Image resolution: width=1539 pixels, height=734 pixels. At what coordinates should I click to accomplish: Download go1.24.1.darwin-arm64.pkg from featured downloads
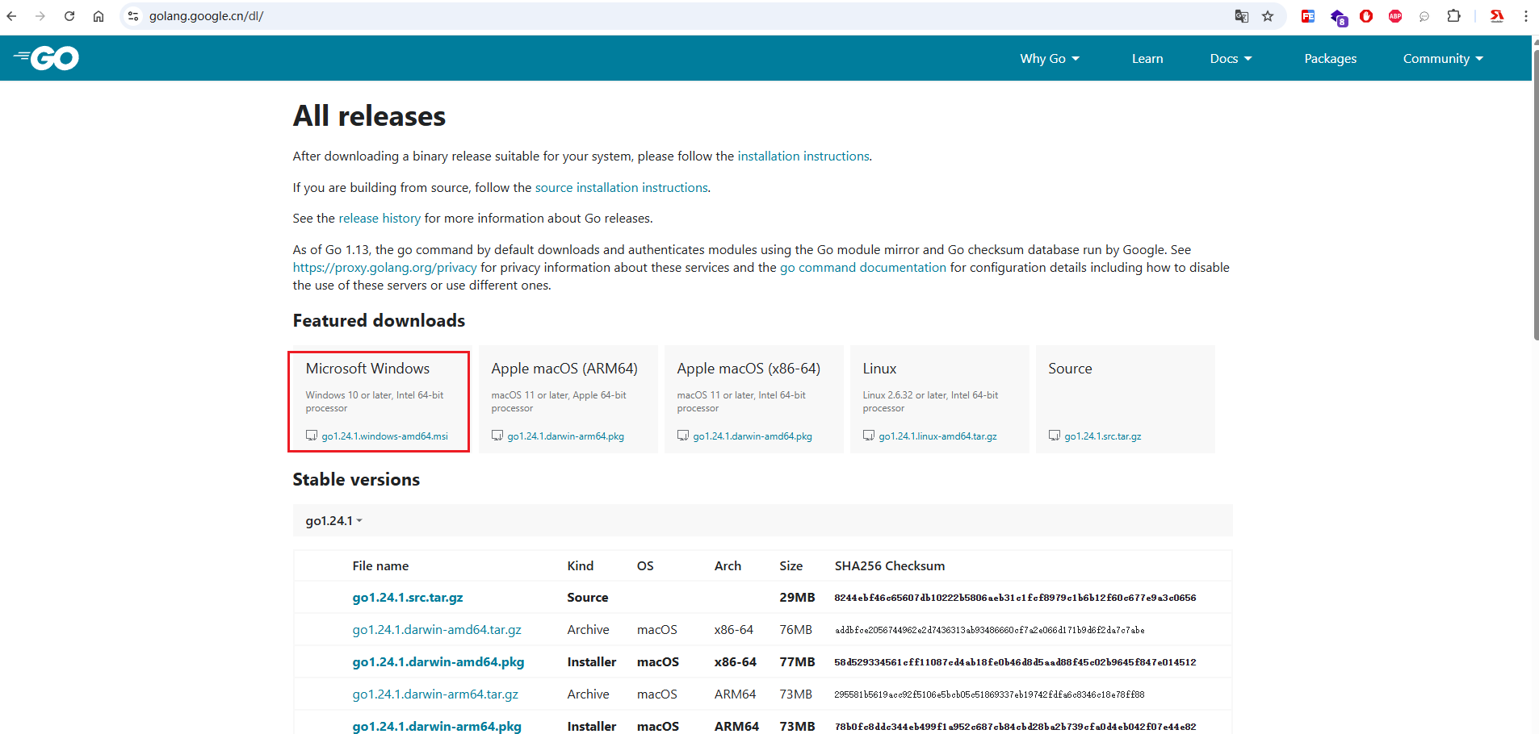pyautogui.click(x=566, y=436)
